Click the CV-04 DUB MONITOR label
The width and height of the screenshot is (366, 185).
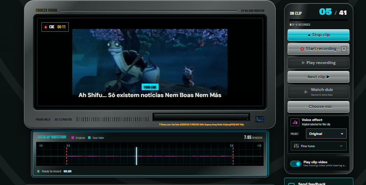[253, 11]
